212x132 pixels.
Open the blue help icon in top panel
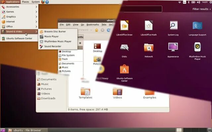pyautogui.click(x=47, y=2)
